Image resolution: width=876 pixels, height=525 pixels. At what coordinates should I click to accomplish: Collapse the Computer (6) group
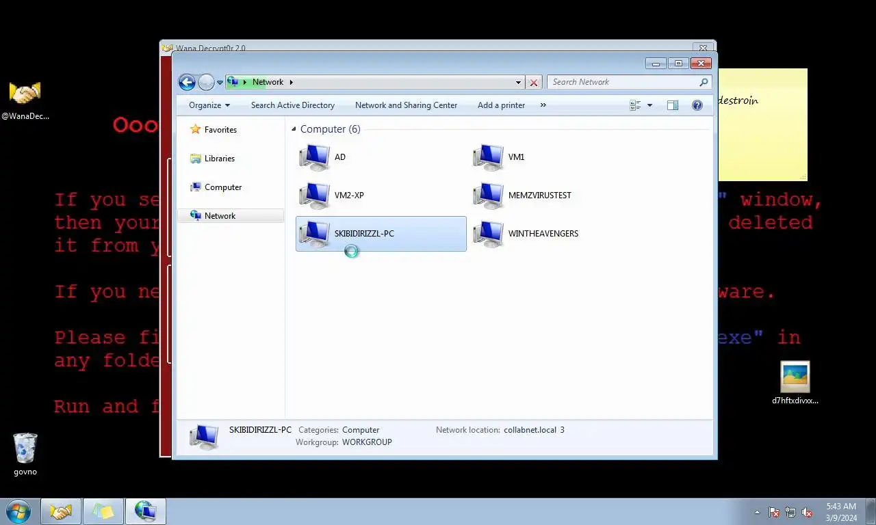tap(294, 129)
